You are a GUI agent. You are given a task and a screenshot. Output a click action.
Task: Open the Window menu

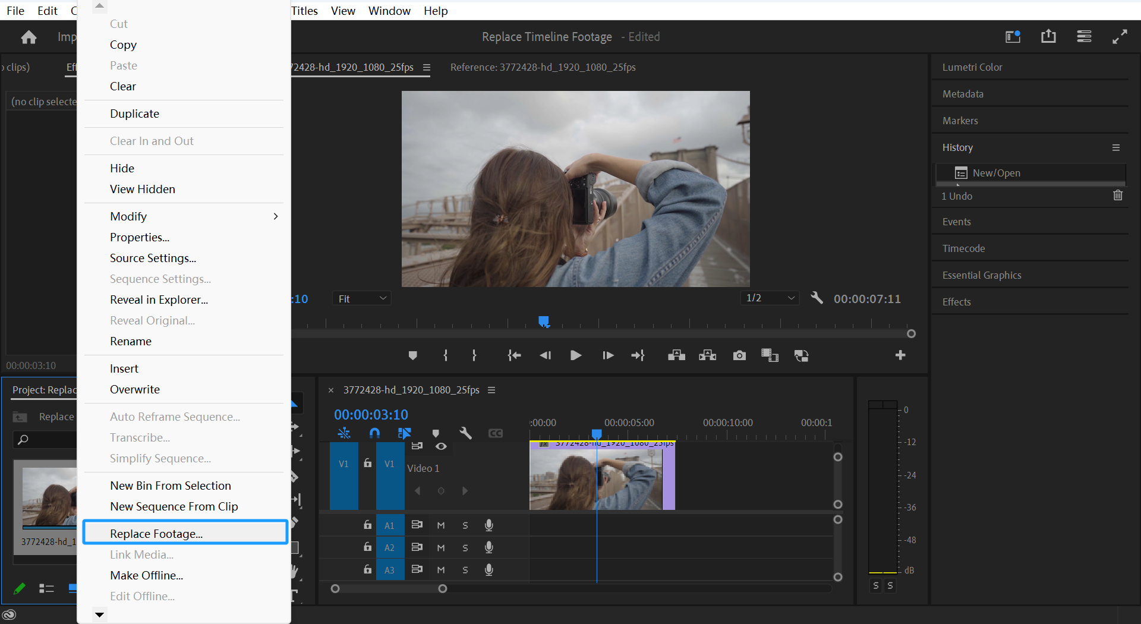(x=389, y=11)
